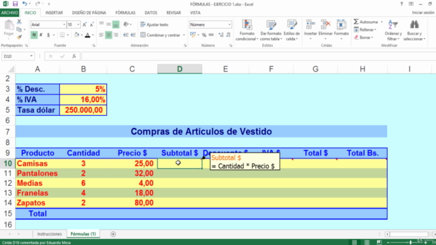Open Formato cells menu
Image resolution: width=436 pixels, height=245 pixels.
[x=341, y=30]
